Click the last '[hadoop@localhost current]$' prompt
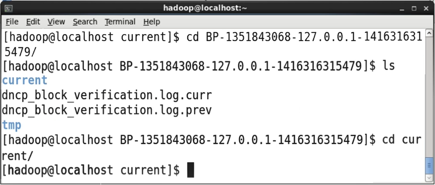Screen dimensions: 435x185 pos(91,170)
